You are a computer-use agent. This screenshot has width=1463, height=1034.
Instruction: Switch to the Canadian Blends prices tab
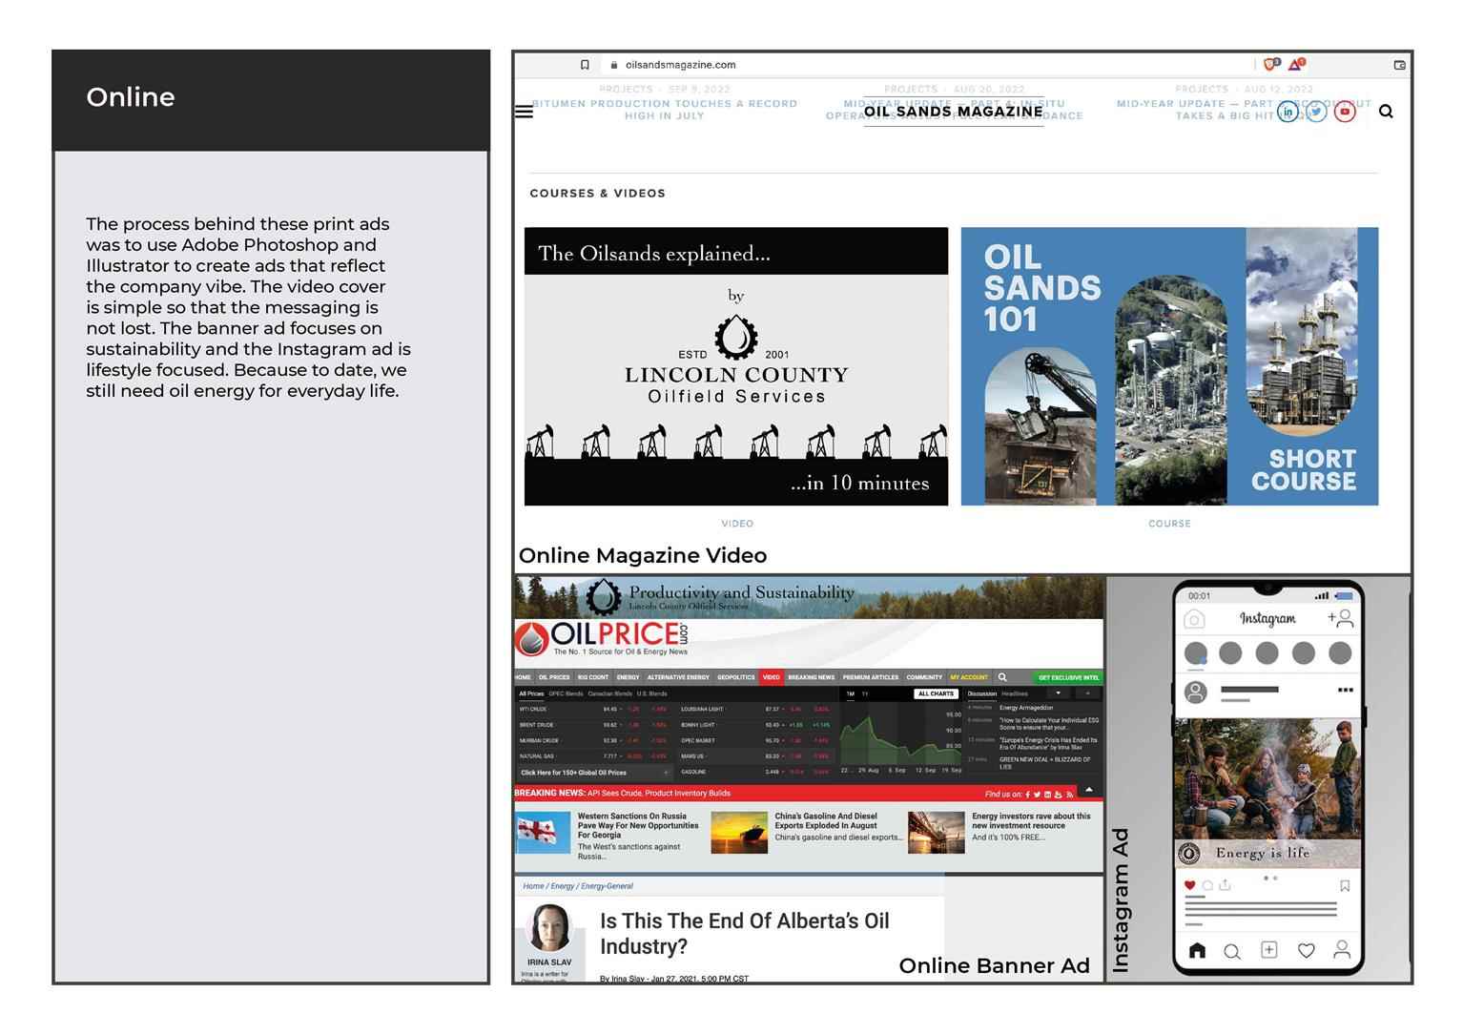pos(610,693)
